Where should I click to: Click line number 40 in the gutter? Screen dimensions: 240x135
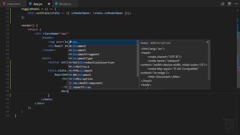7,116
